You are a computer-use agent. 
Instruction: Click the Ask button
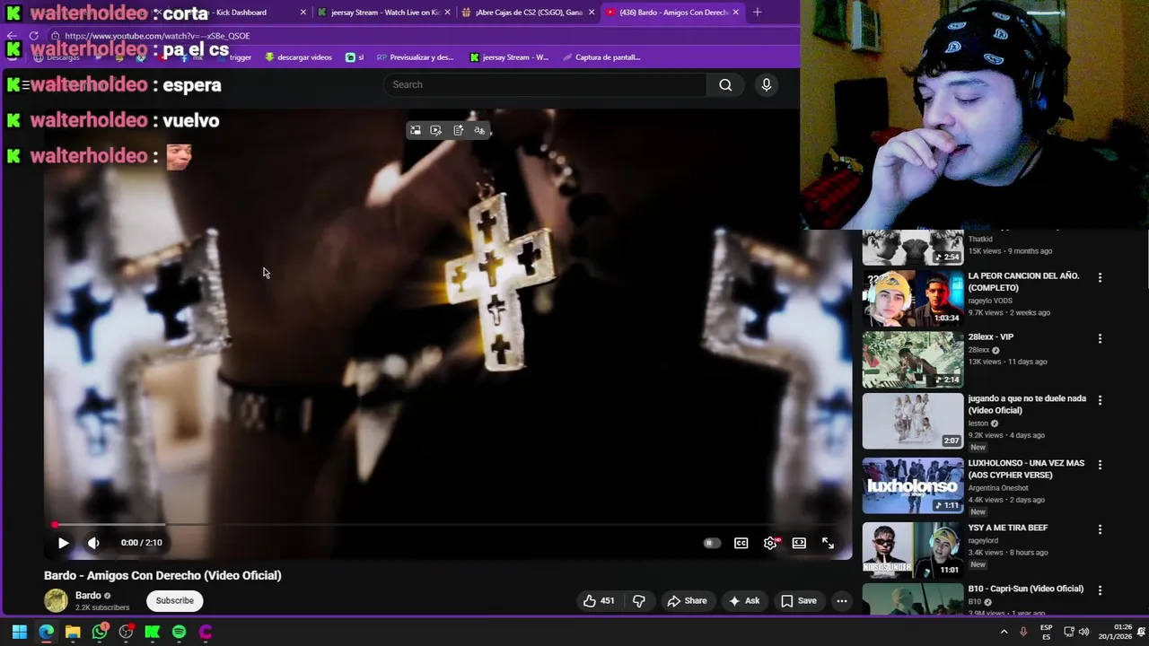click(744, 601)
